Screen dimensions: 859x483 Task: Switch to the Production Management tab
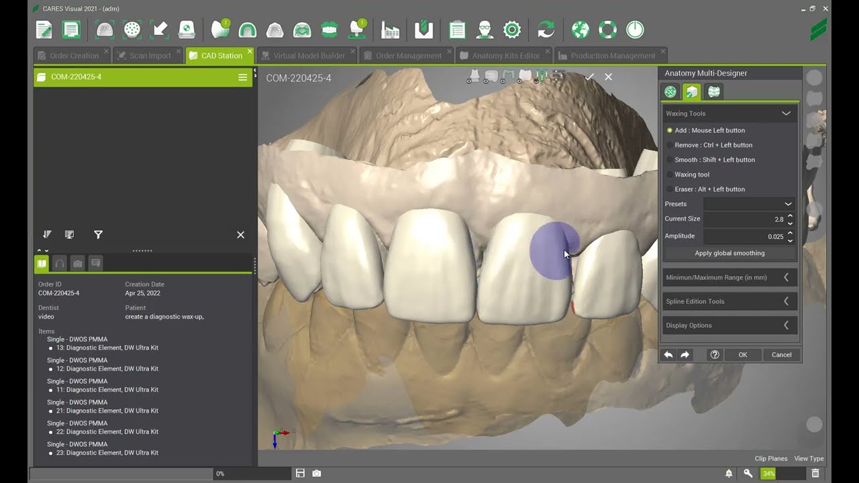pyautogui.click(x=611, y=56)
